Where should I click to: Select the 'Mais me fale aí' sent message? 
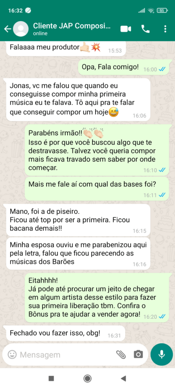pyautogui.click(x=97, y=188)
